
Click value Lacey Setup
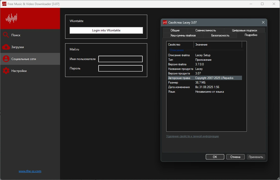click(203, 55)
